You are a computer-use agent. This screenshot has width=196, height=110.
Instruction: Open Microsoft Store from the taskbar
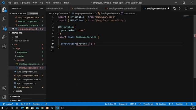click(32, 108)
